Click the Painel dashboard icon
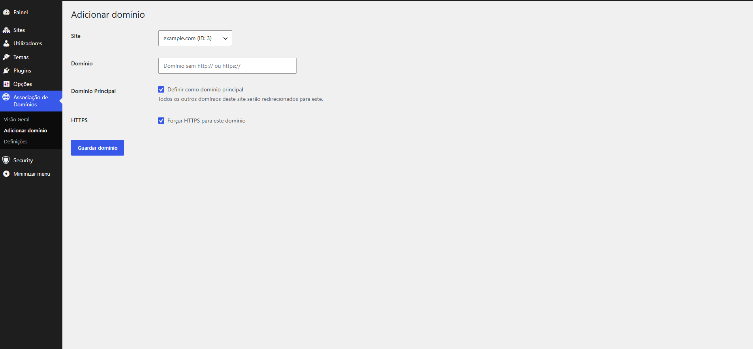Viewport: 753px width, 349px height. tap(6, 12)
